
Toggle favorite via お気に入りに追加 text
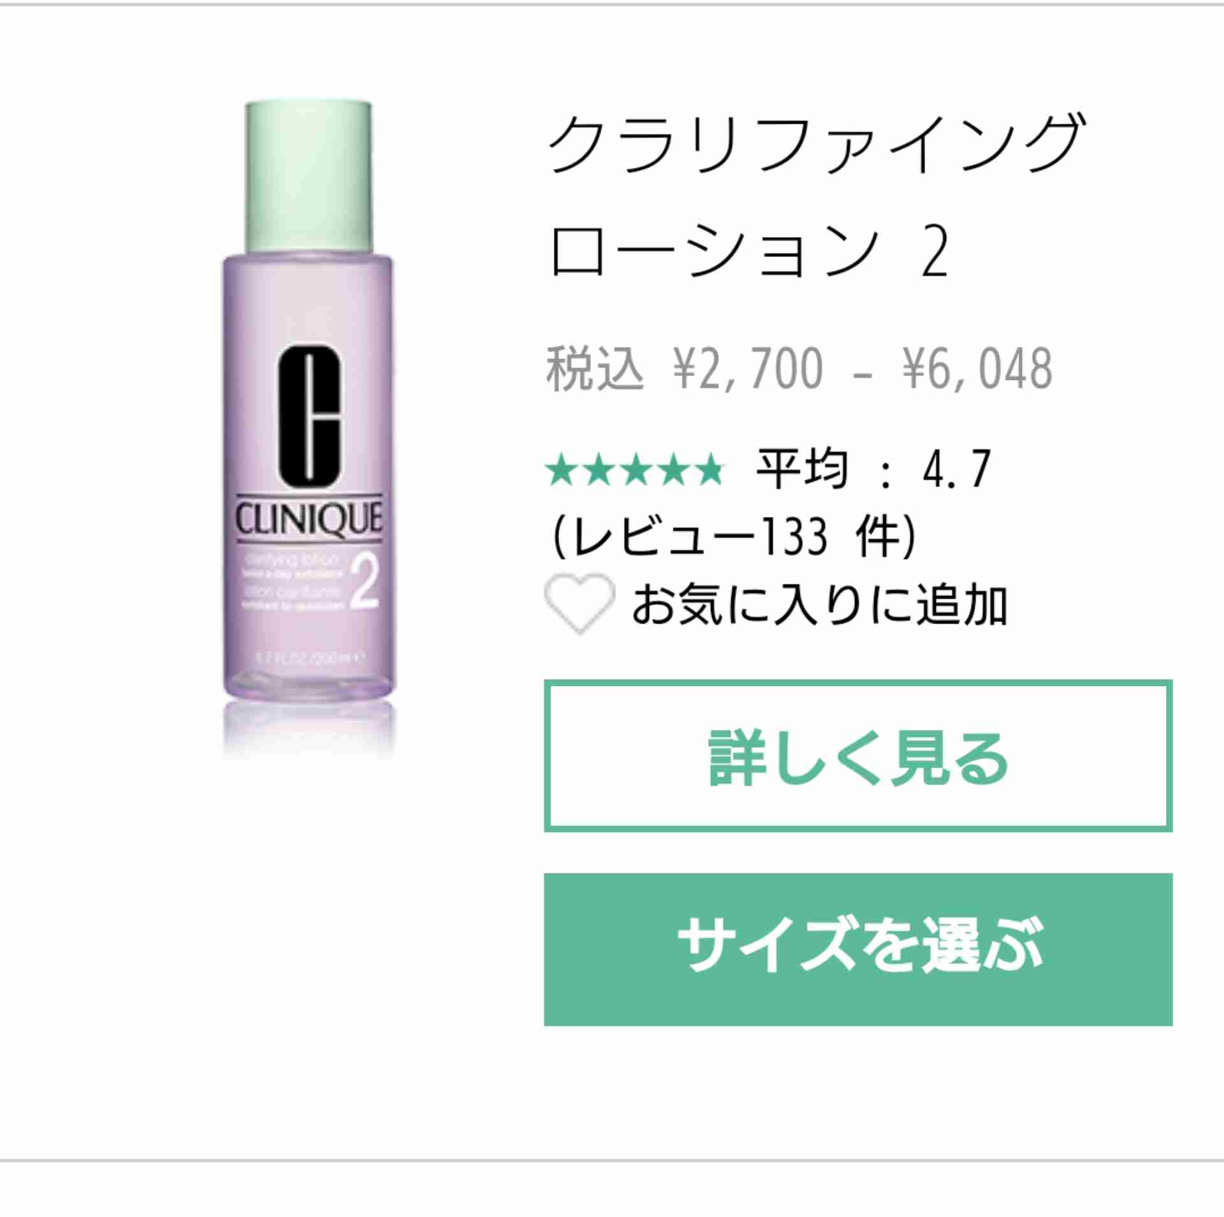click(x=819, y=604)
